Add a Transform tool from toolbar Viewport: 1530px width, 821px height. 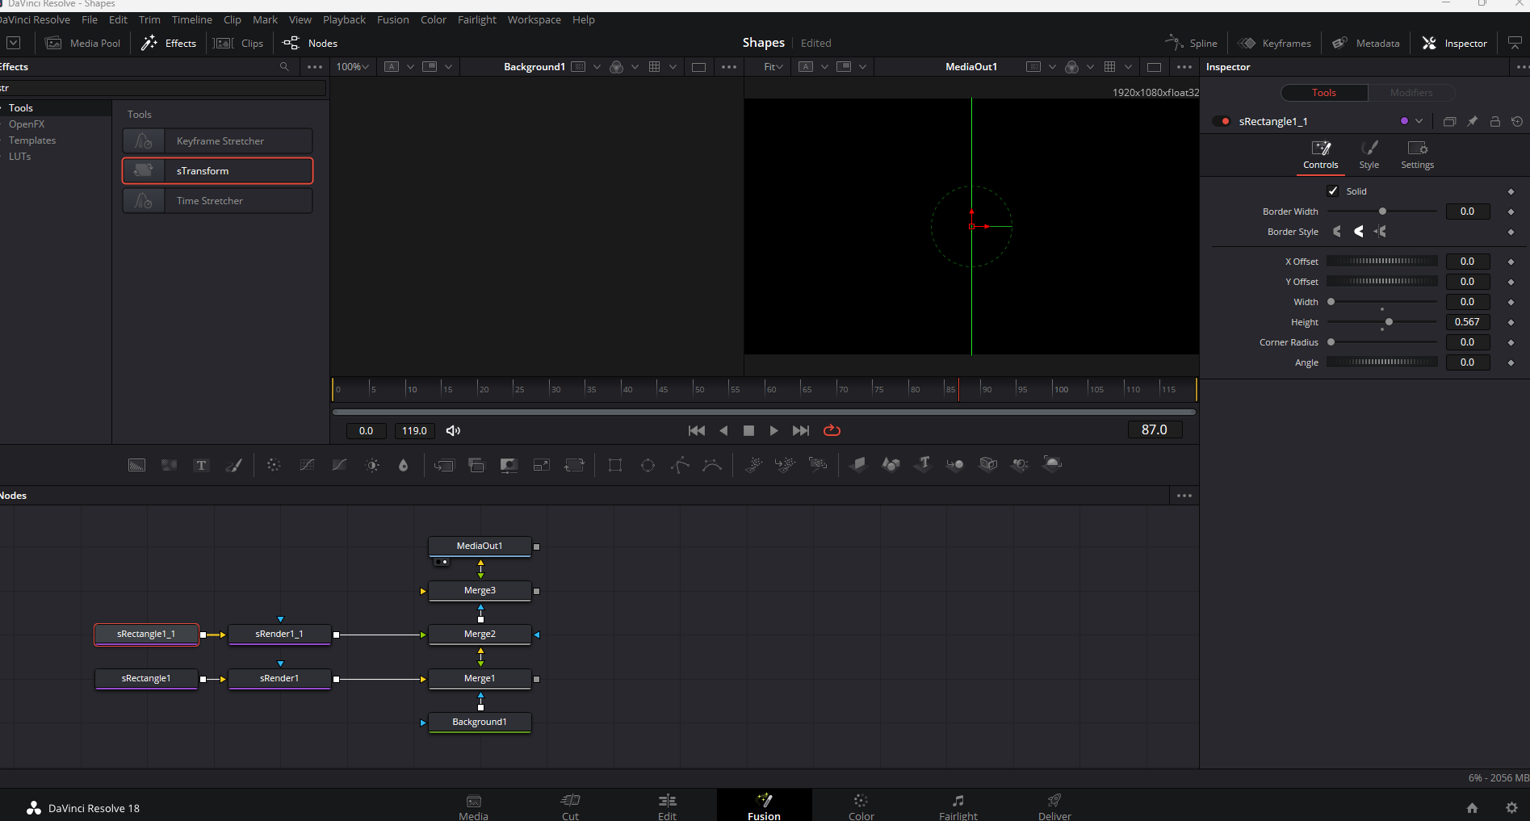574,465
